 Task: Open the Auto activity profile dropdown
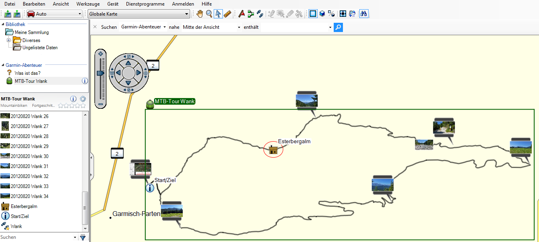pyautogui.click(x=54, y=14)
